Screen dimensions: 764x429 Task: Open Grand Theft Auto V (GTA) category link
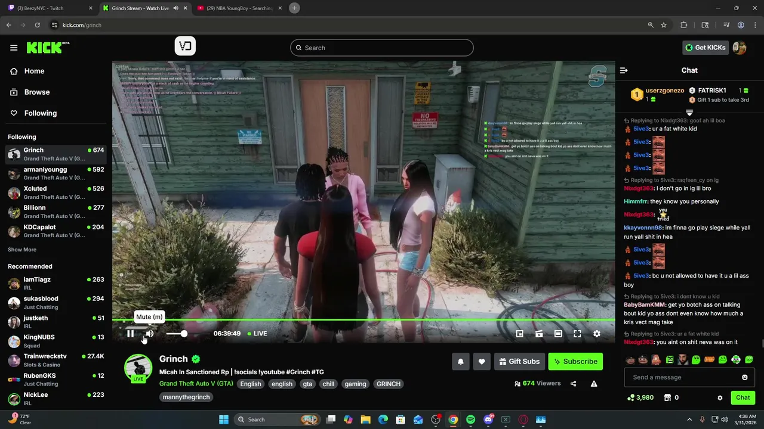[196, 384]
